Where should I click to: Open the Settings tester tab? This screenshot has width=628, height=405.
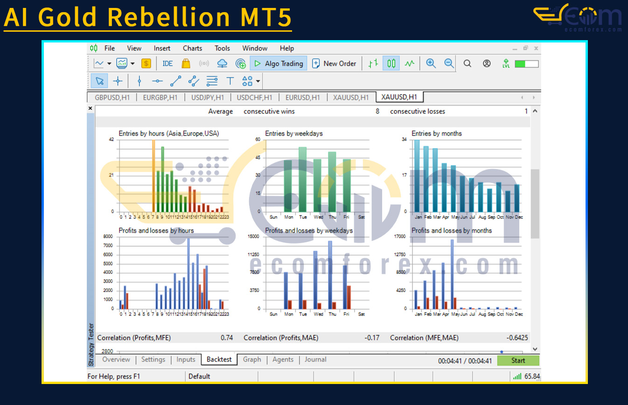click(x=153, y=359)
